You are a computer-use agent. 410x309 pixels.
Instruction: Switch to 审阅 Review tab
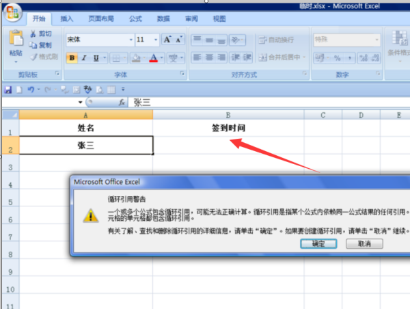[191, 19]
